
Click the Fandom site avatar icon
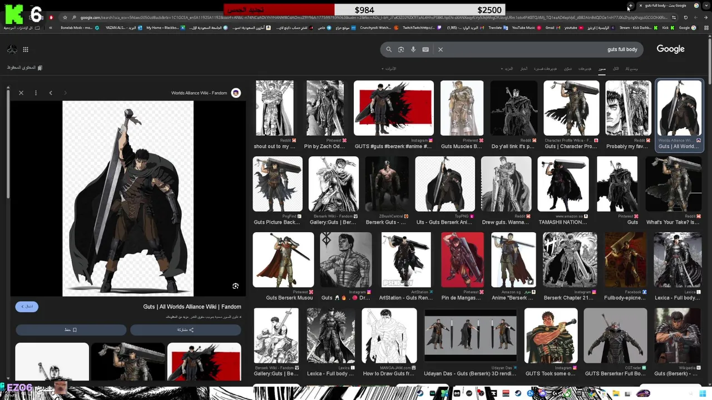236,93
